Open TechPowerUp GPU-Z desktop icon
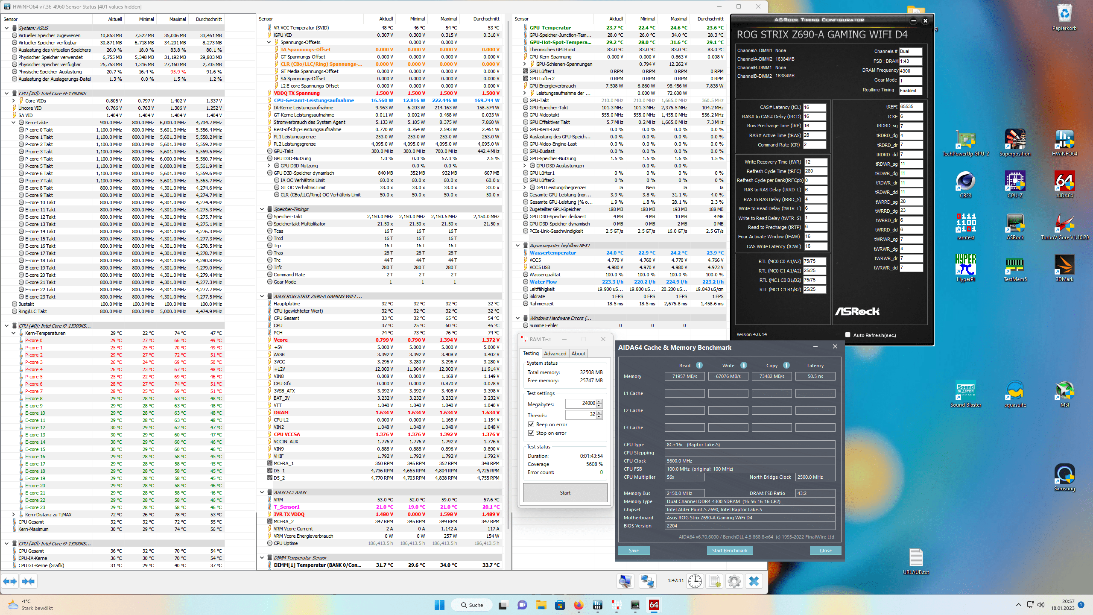This screenshot has width=1093, height=615. (x=966, y=143)
